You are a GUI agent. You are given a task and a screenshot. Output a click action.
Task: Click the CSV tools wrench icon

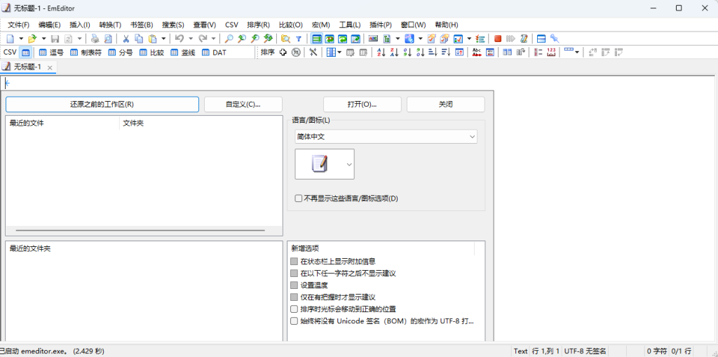(313, 52)
